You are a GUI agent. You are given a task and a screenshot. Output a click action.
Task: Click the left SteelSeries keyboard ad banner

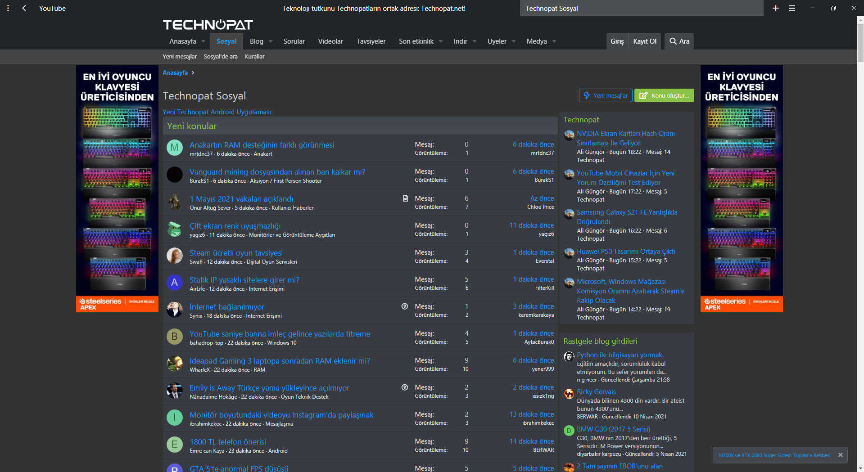[117, 189]
